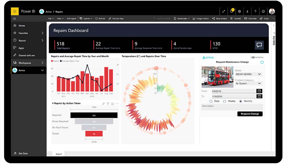Click the red bus thumbnail image

(x=218, y=77)
